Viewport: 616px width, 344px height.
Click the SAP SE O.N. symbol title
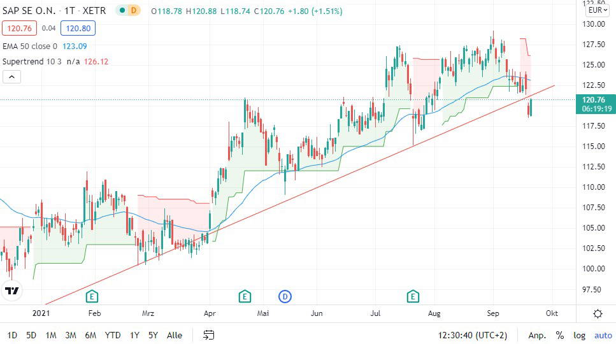pos(29,11)
